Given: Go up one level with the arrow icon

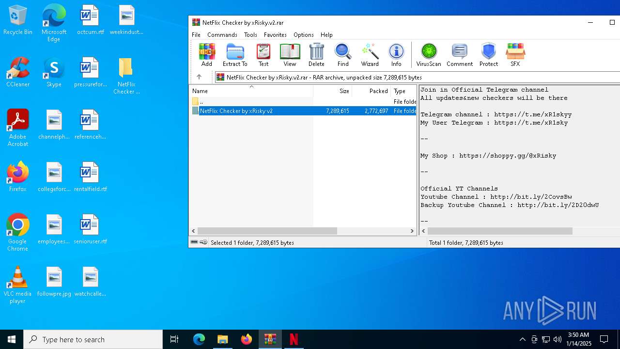Looking at the screenshot, I should [199, 77].
